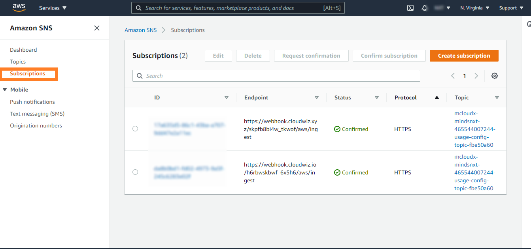Focus the AWS global search bar
The height and width of the screenshot is (249, 531).
point(238,8)
